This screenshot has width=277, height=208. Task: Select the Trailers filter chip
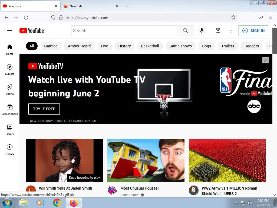(x=228, y=46)
